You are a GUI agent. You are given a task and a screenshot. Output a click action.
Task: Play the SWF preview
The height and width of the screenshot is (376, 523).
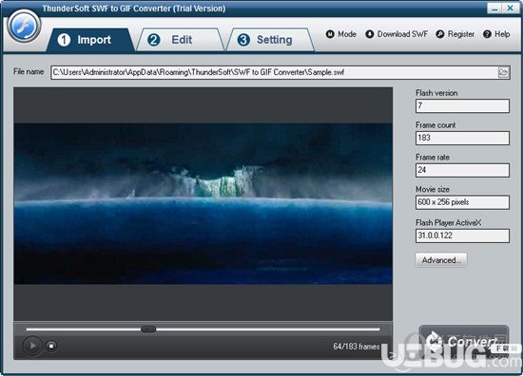32,346
